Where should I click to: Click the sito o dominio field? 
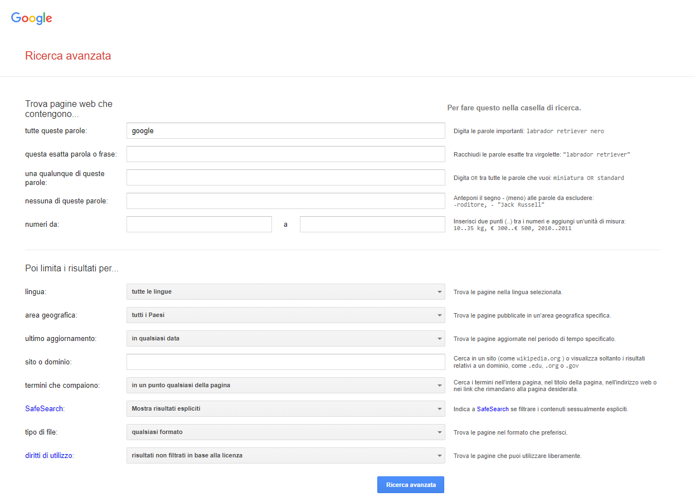pyautogui.click(x=285, y=362)
